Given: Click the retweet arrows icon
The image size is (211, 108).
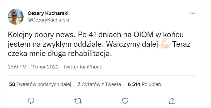Looking at the screenshot, I should 78,101.
